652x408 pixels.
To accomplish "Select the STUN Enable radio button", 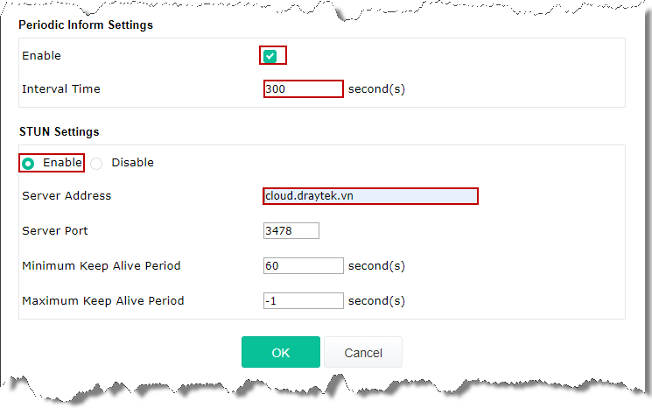I will point(28,164).
